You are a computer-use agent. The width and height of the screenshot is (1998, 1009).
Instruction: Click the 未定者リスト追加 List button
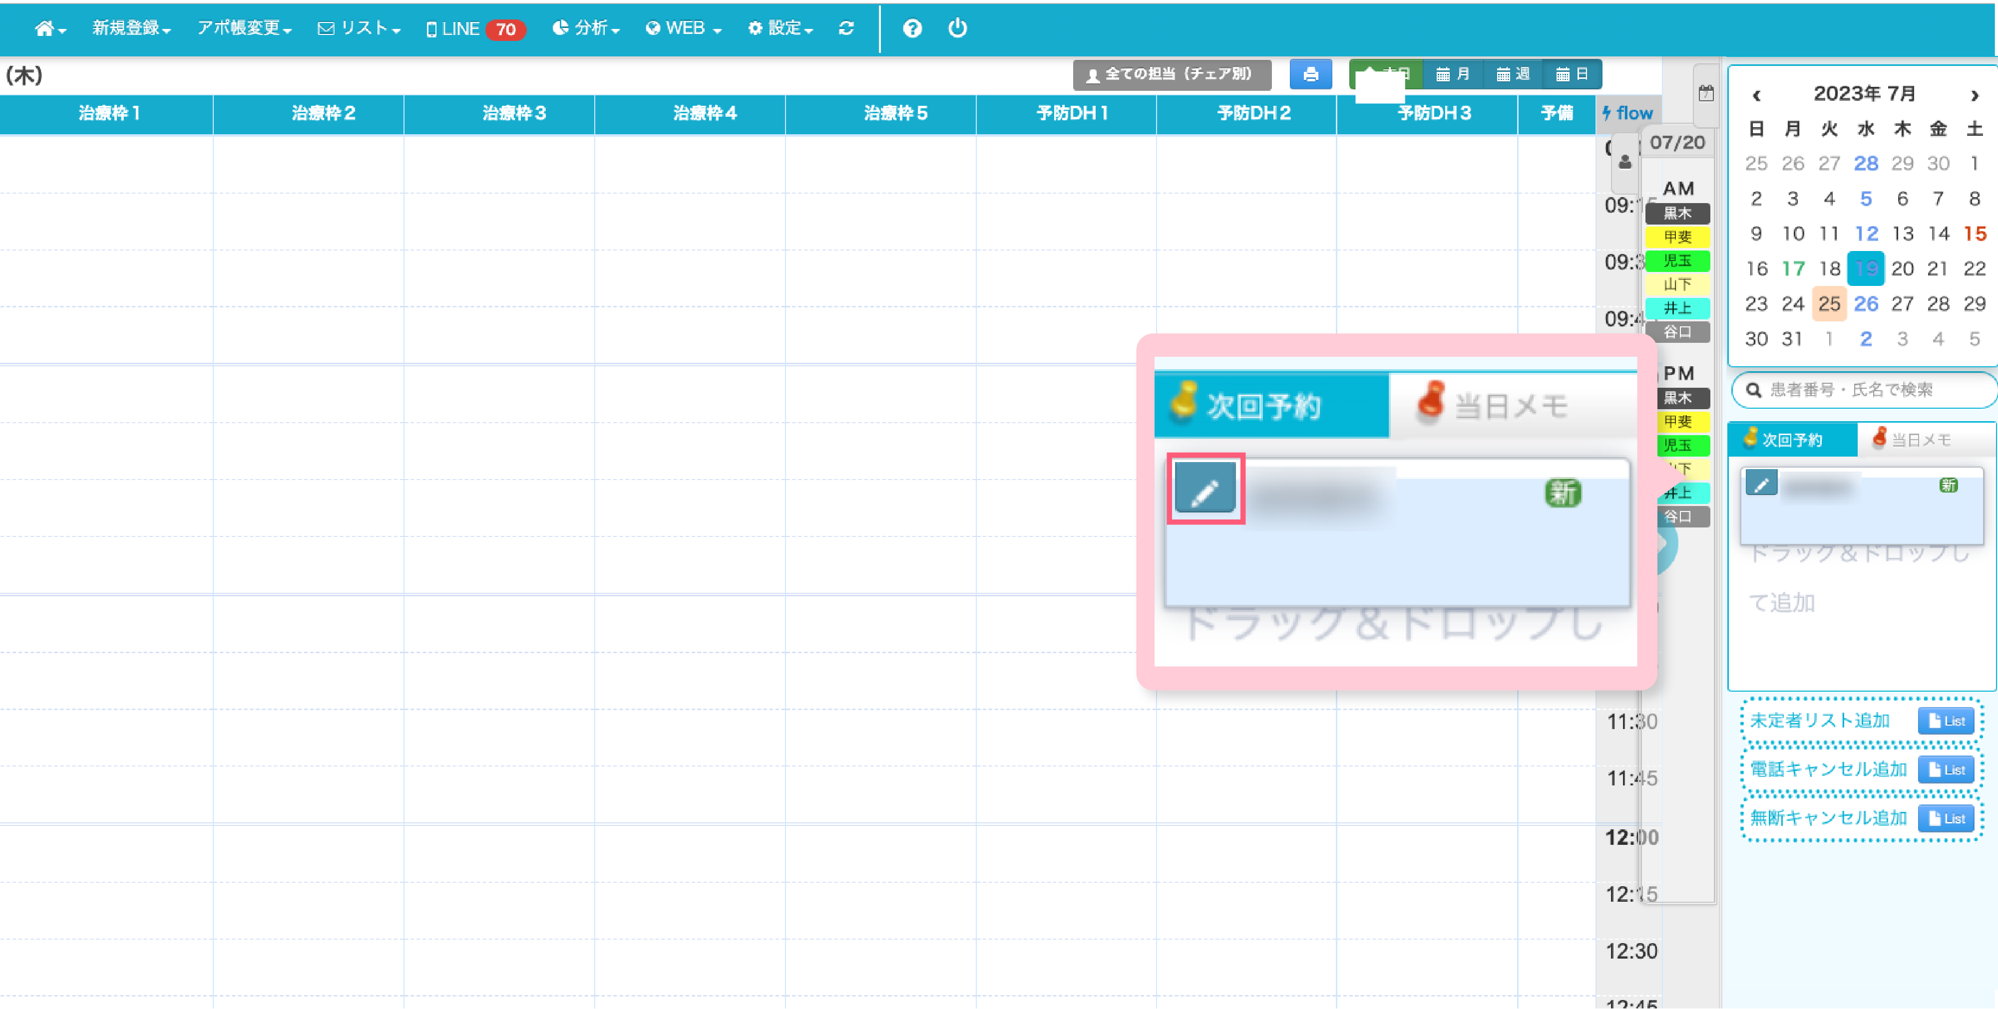pos(1945,721)
